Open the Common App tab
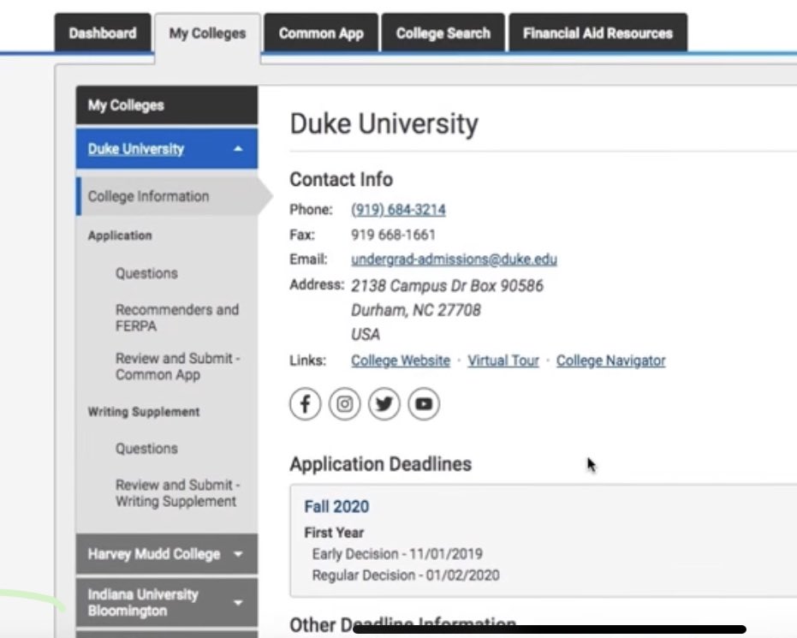This screenshot has width=797, height=638. [x=321, y=33]
